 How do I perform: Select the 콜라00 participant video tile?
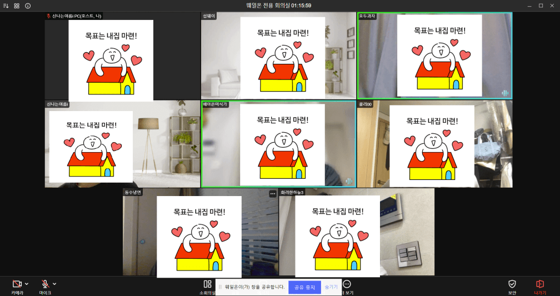point(435,144)
